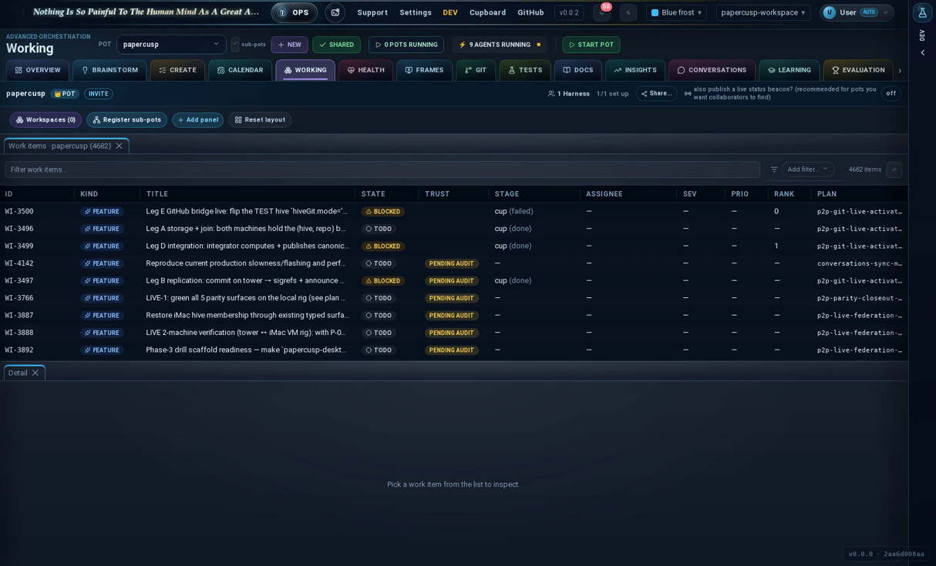The width and height of the screenshot is (936, 566).
Task: Open the Calendar tab
Action: point(240,70)
